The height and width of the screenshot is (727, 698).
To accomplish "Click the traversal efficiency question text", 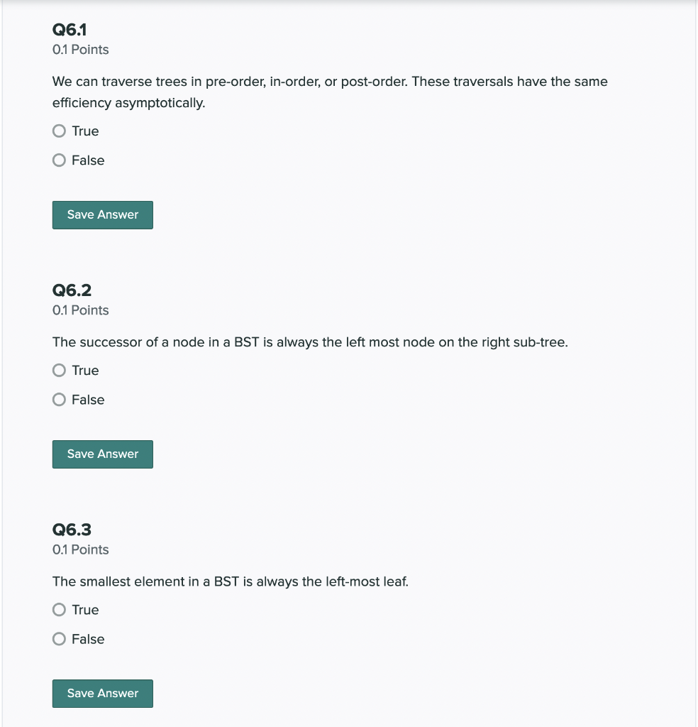I will coord(329,81).
